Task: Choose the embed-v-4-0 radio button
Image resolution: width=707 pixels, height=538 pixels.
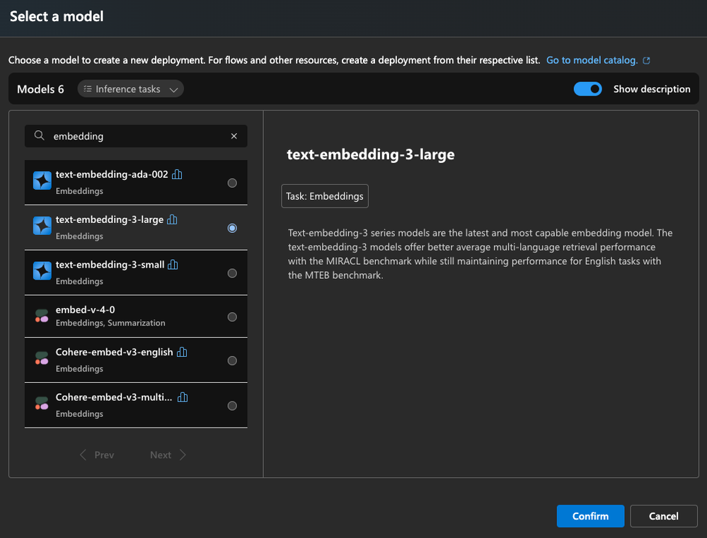Action: 232,317
